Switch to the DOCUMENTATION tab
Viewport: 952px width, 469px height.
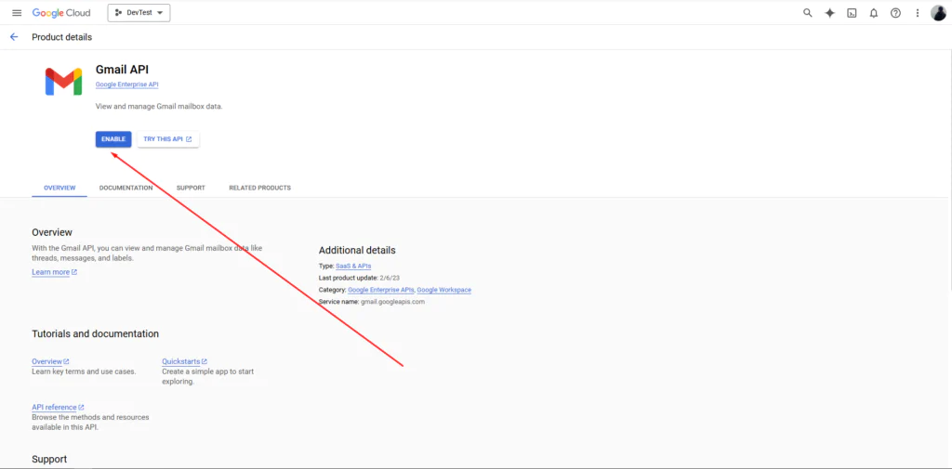coord(126,189)
